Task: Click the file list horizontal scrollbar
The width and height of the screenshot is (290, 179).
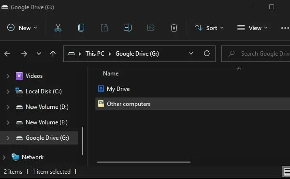Action: [x=144, y=162]
